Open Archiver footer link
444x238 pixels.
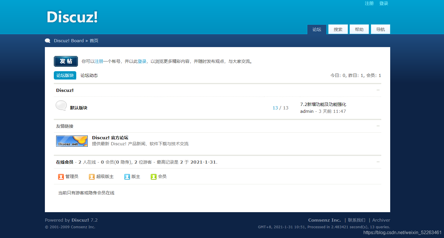(x=381, y=220)
